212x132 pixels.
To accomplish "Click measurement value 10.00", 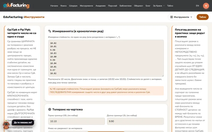I will [x=53, y=56].
